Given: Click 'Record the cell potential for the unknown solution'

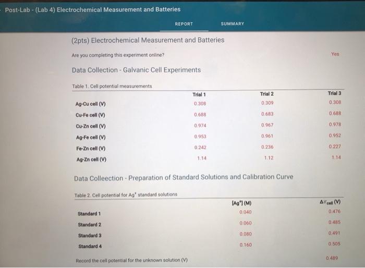Looking at the screenshot, I should pyautogui.click(x=131, y=260).
